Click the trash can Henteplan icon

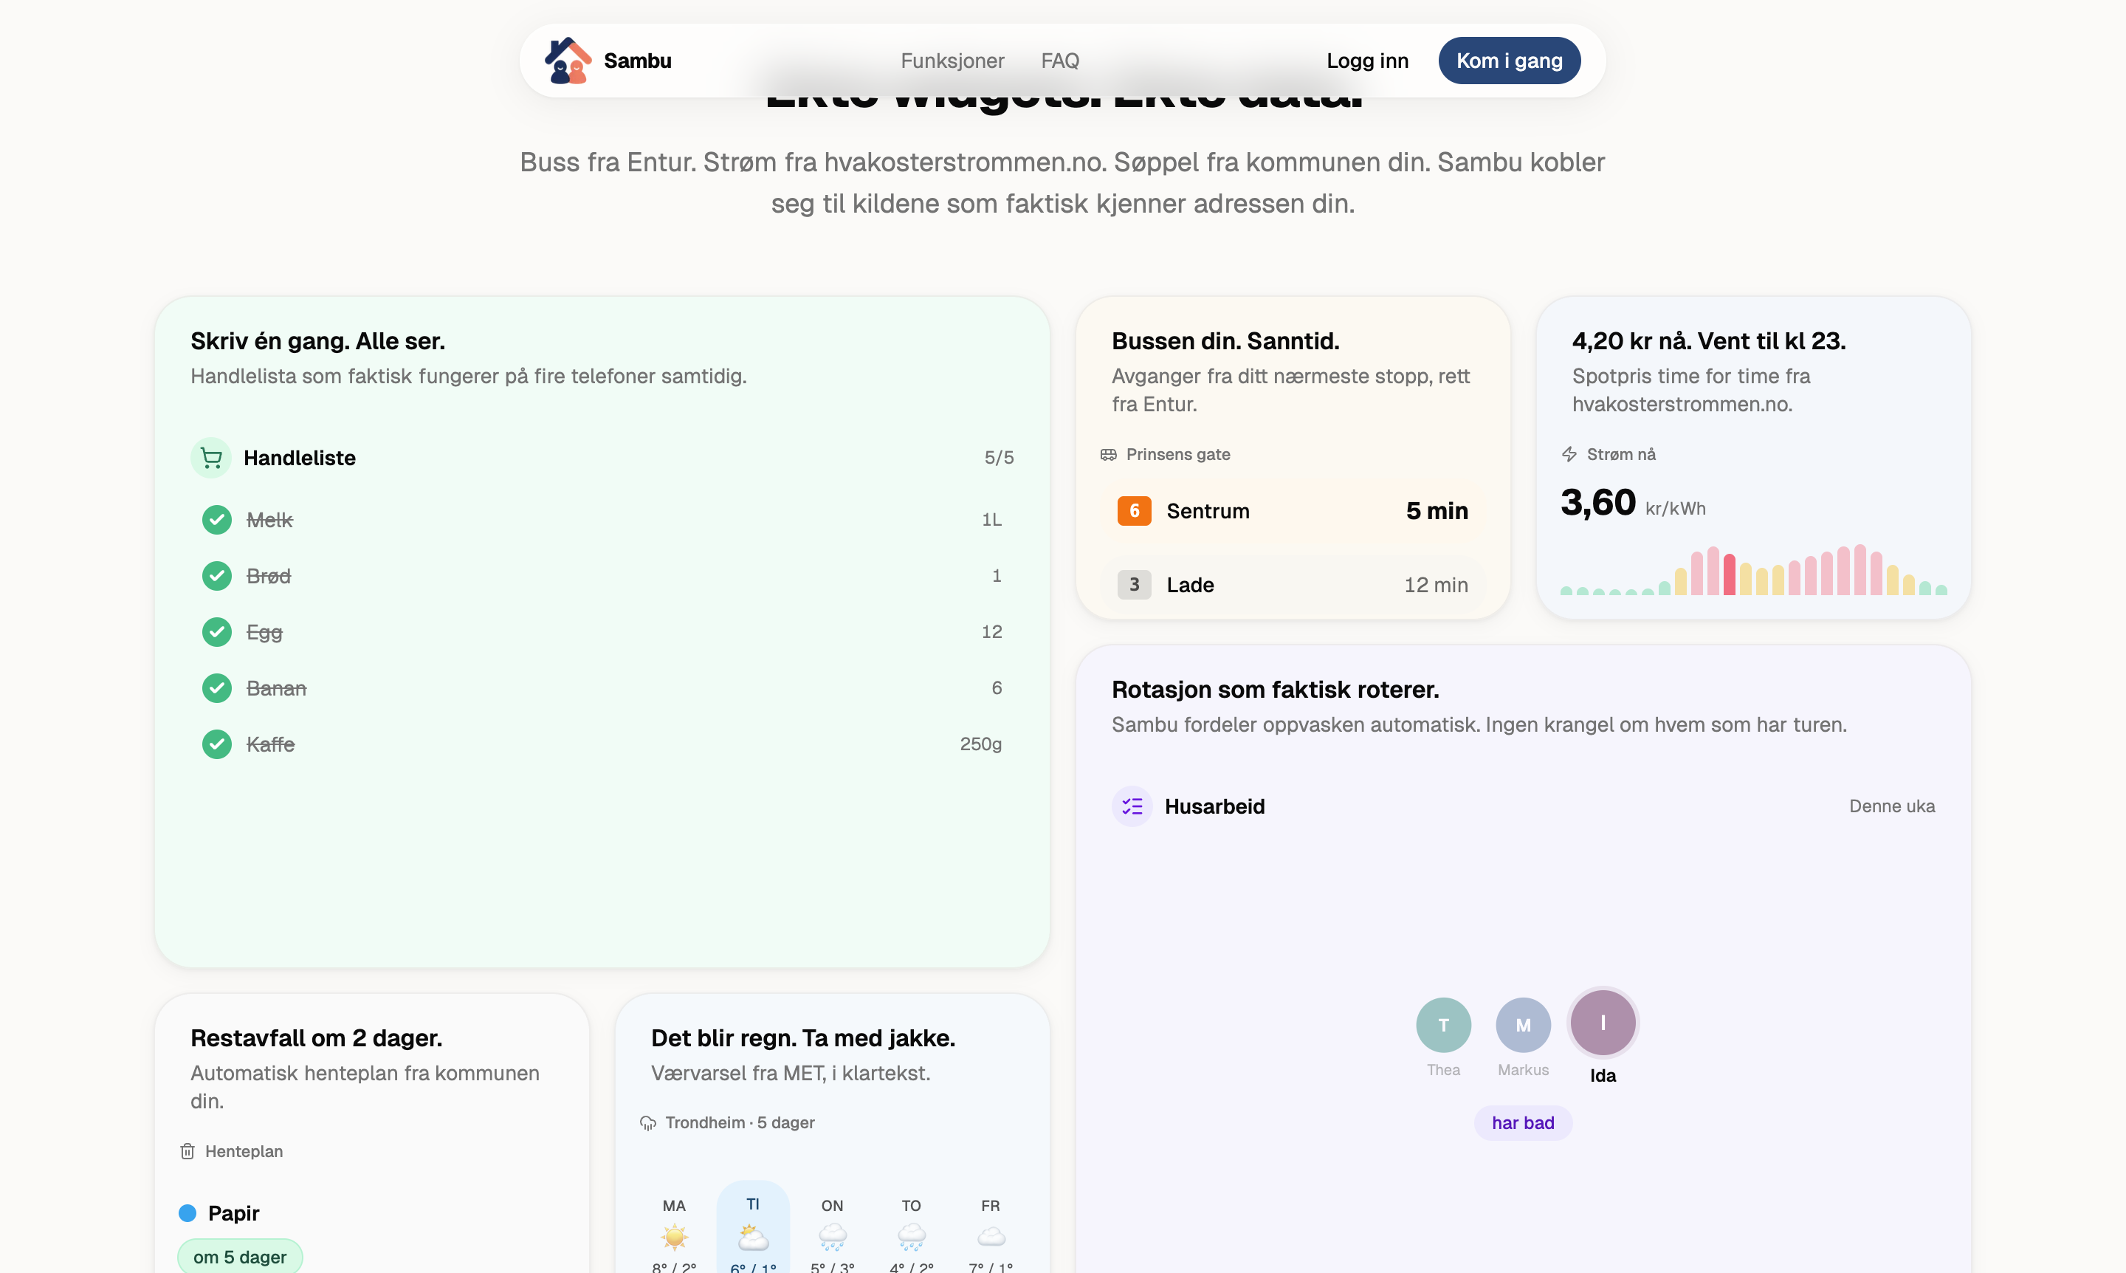tap(188, 1151)
